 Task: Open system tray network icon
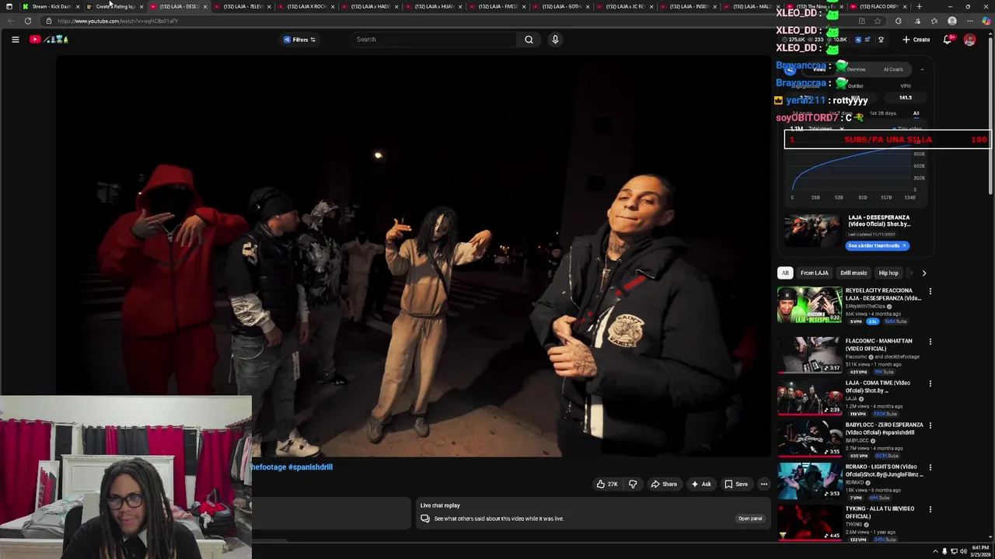coord(954,552)
